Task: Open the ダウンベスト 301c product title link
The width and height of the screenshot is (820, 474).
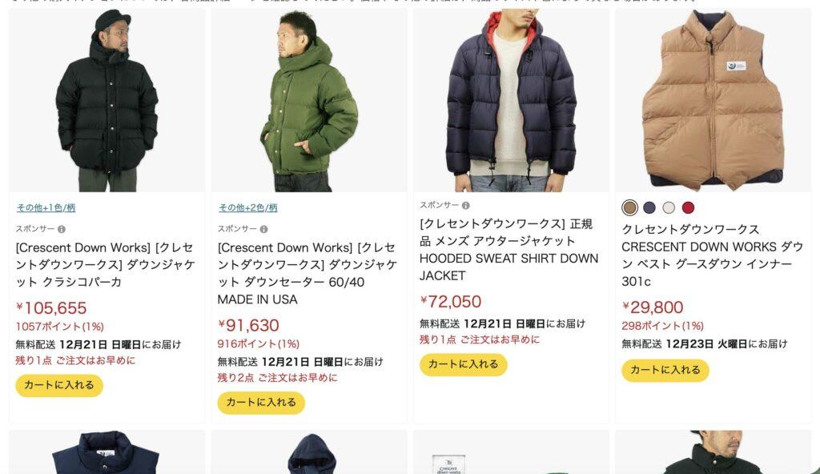Action: point(712,255)
